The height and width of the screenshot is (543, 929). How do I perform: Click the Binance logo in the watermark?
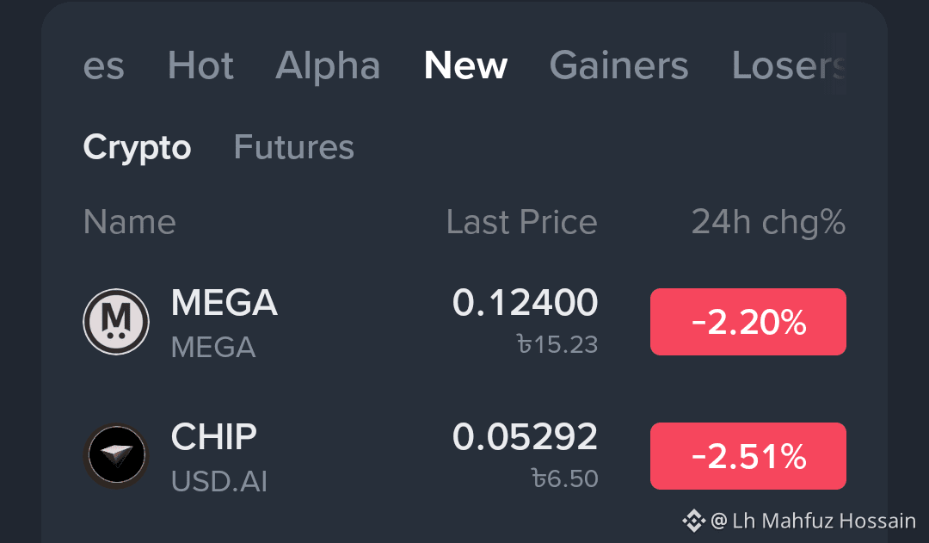click(693, 521)
